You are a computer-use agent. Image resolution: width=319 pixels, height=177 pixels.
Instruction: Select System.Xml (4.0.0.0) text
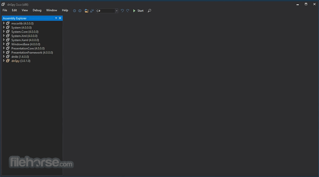(24, 36)
